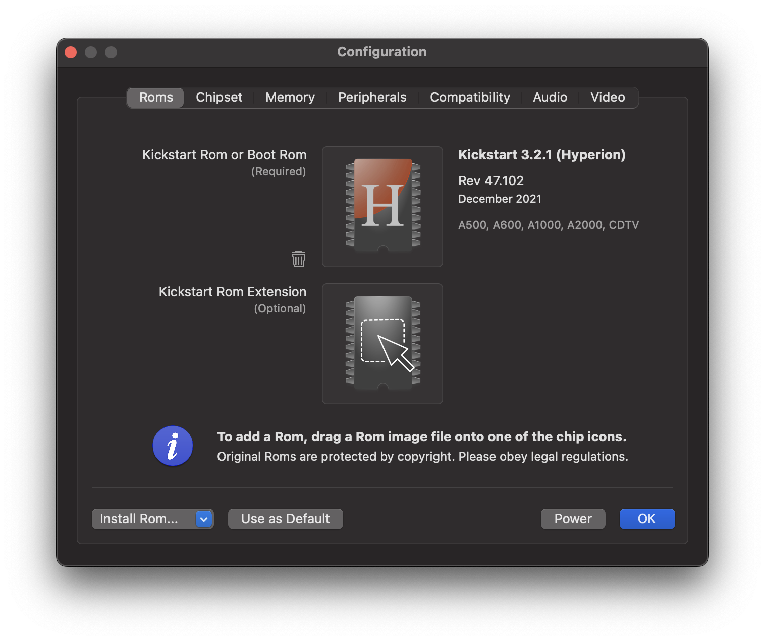Select the Audio tab

550,97
